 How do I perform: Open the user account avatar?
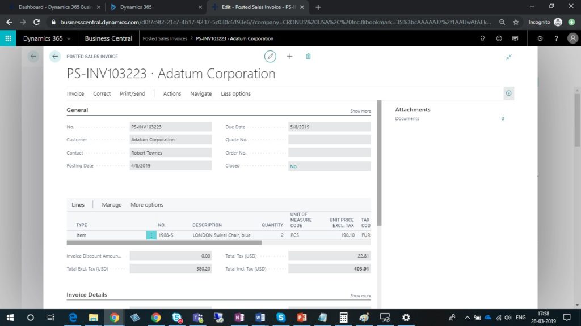[x=573, y=38]
